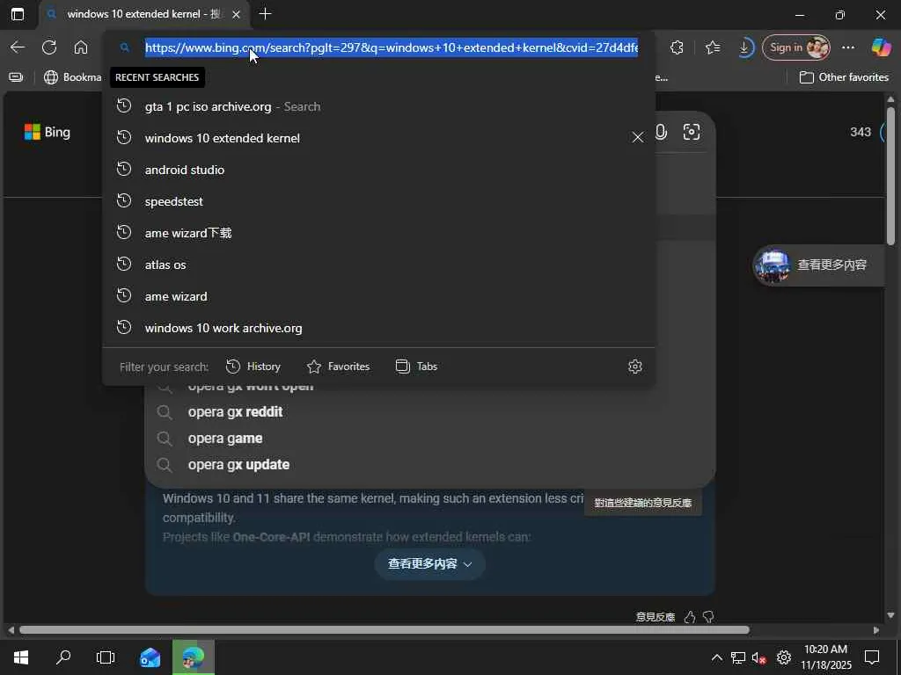Image resolution: width=901 pixels, height=675 pixels.
Task: Open the Downloads icon
Action: coord(744,47)
